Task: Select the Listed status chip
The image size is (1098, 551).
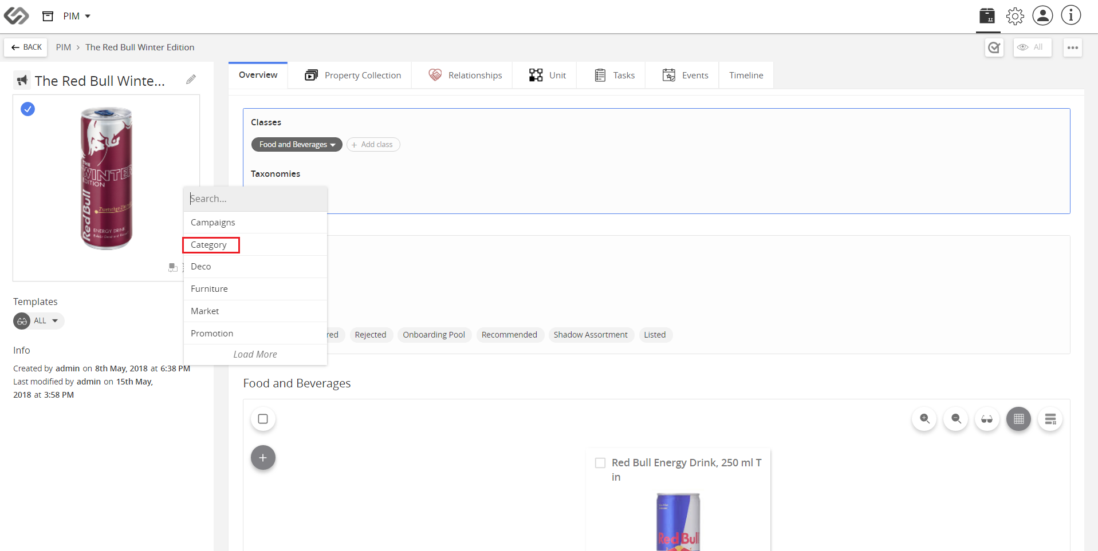Action: (x=655, y=335)
